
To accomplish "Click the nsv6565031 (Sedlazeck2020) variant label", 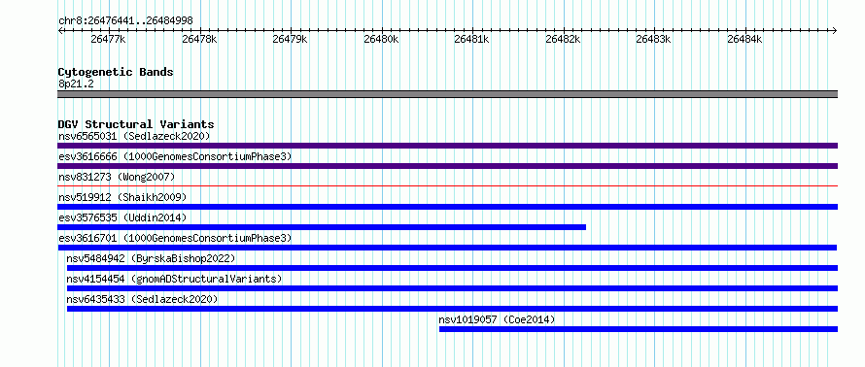I will (x=134, y=136).
